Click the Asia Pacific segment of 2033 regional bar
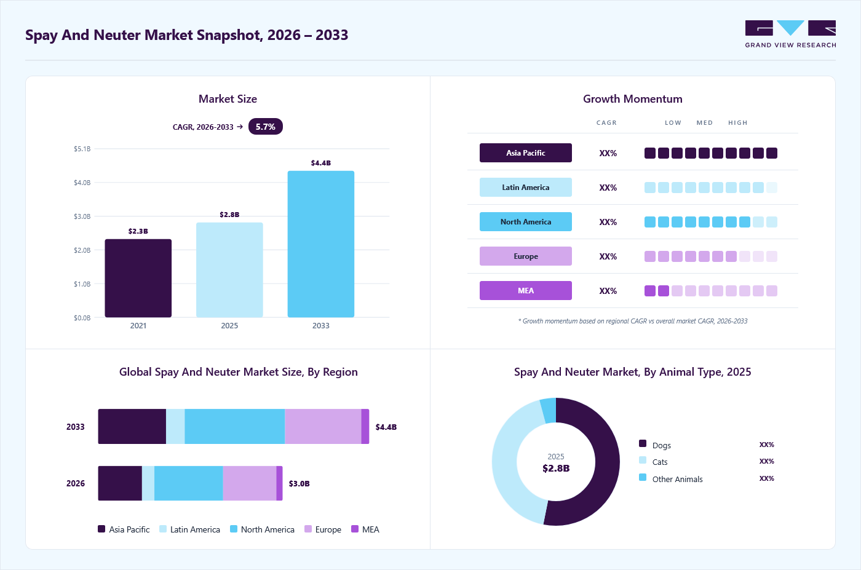This screenshot has height=570, width=861. pyautogui.click(x=132, y=427)
